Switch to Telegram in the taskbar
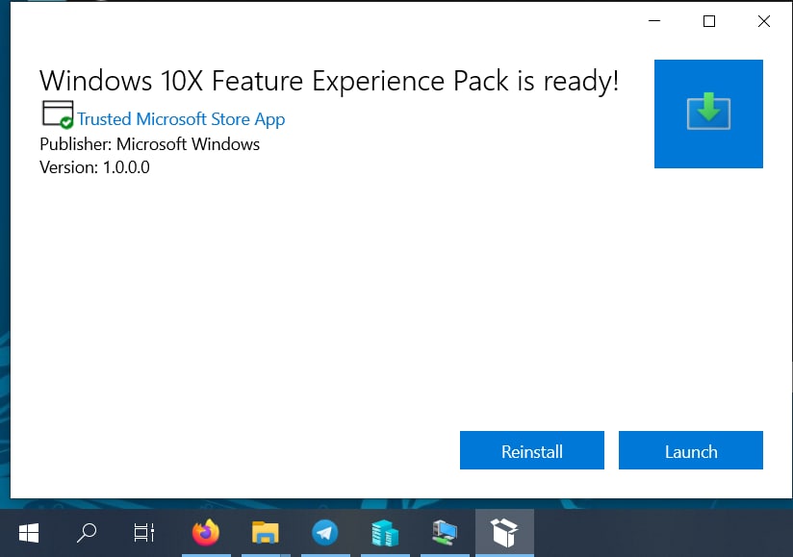This screenshot has height=557, width=793. (324, 533)
